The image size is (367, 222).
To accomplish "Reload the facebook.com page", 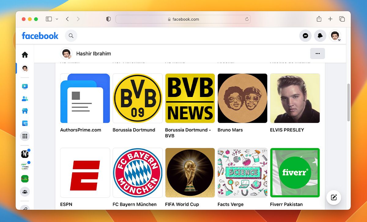I will (x=247, y=19).
